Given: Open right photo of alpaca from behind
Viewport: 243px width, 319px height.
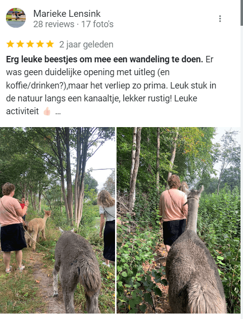Looking at the screenshot, I should (x=179, y=220).
